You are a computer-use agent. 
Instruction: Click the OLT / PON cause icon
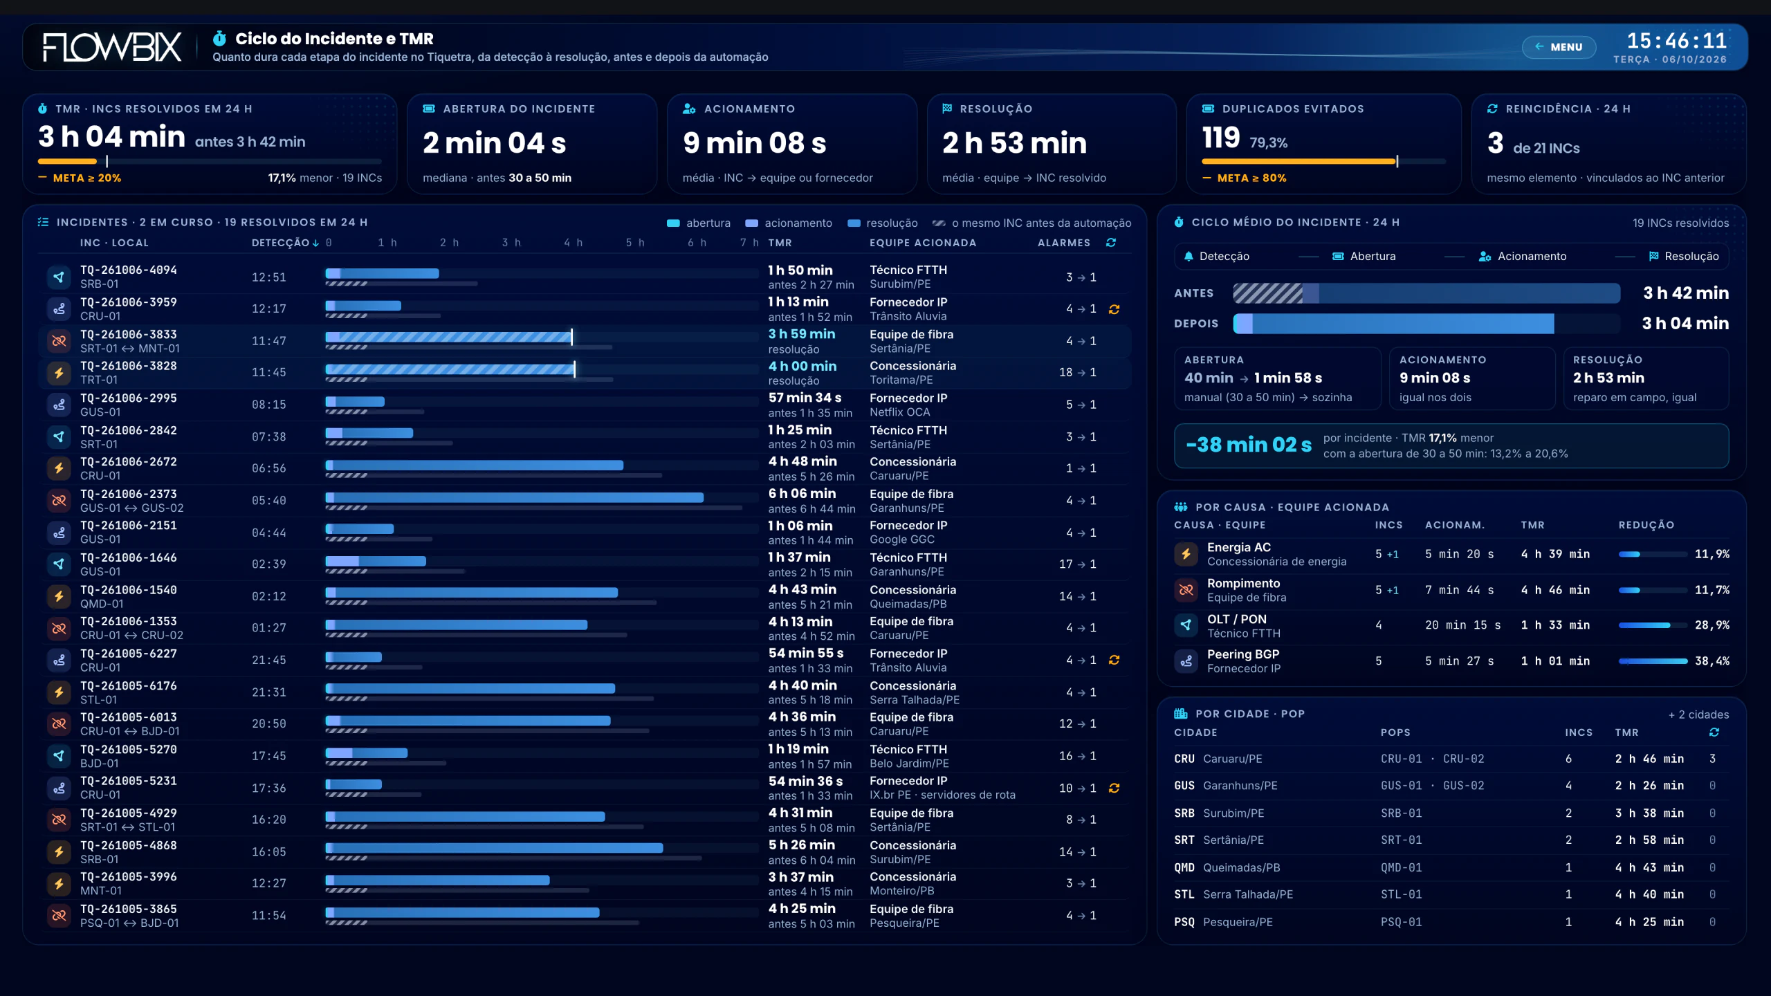point(1186,625)
